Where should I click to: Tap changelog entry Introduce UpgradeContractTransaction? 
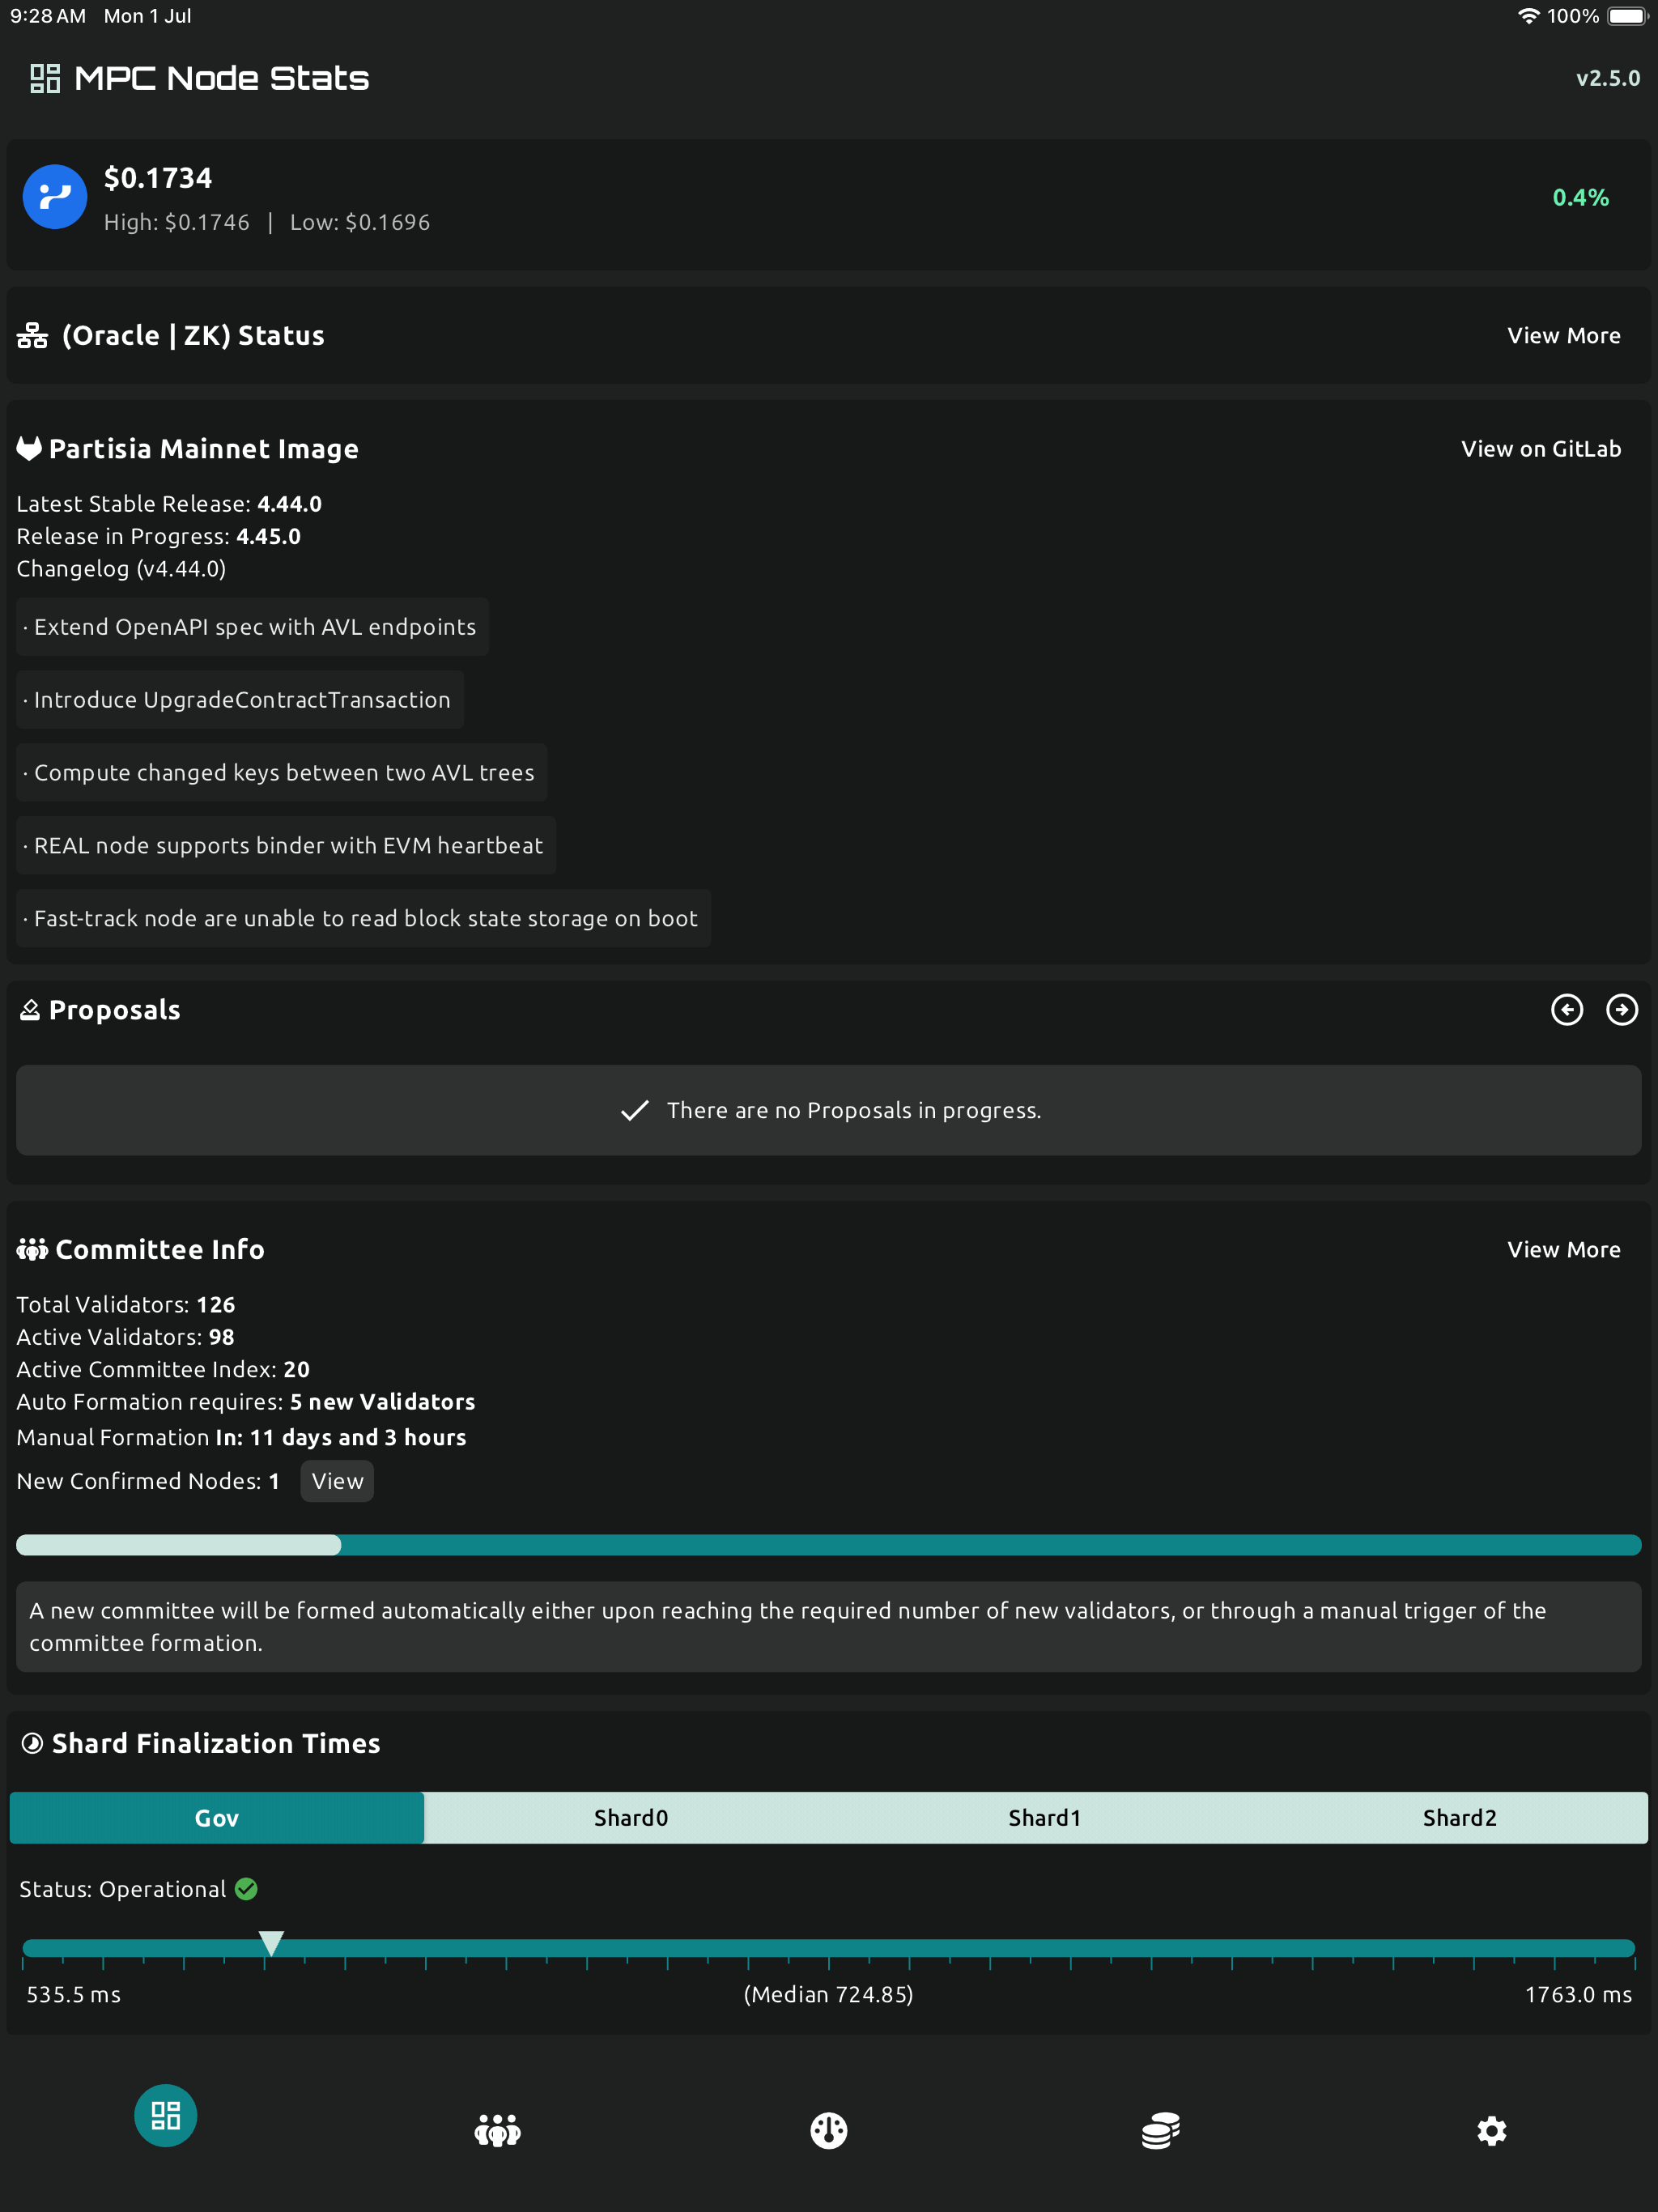pos(240,700)
